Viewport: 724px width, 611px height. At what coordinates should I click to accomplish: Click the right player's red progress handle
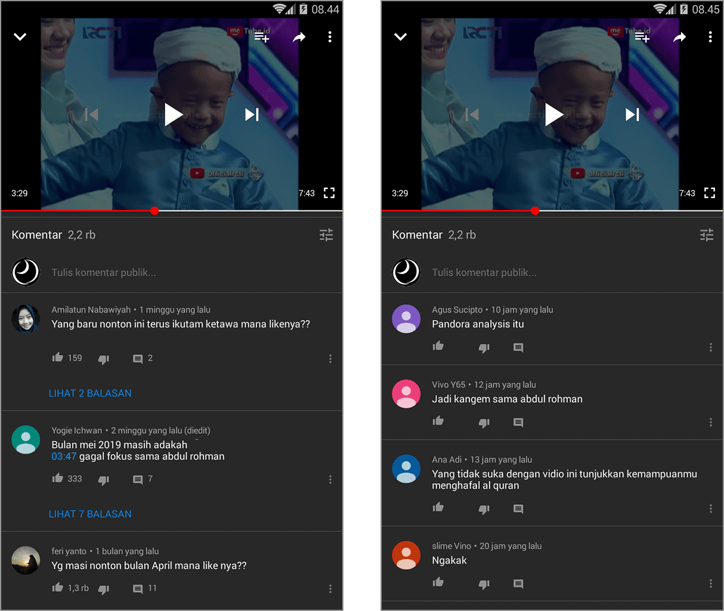[535, 211]
